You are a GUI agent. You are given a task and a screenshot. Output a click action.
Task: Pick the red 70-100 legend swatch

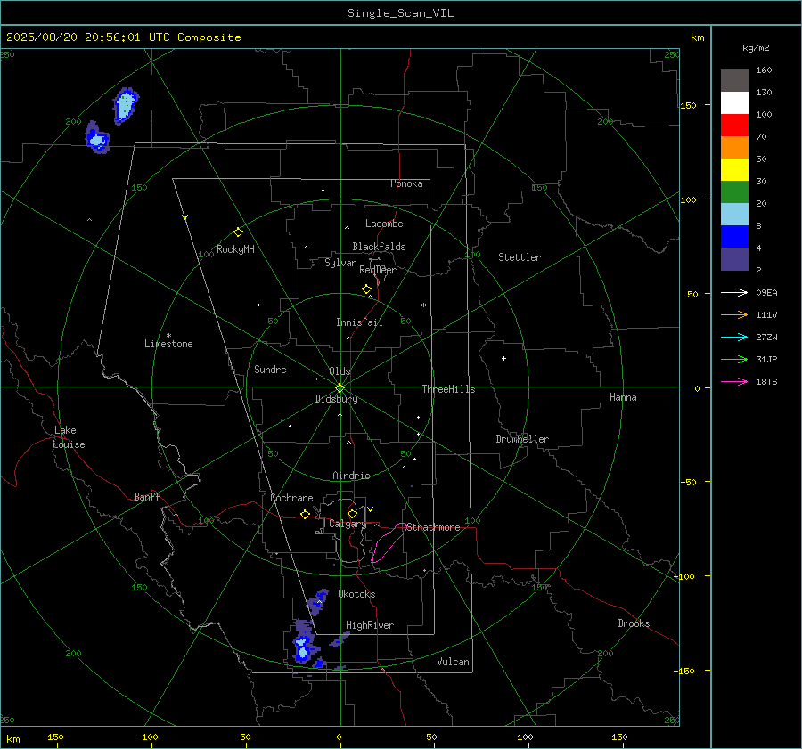click(734, 126)
